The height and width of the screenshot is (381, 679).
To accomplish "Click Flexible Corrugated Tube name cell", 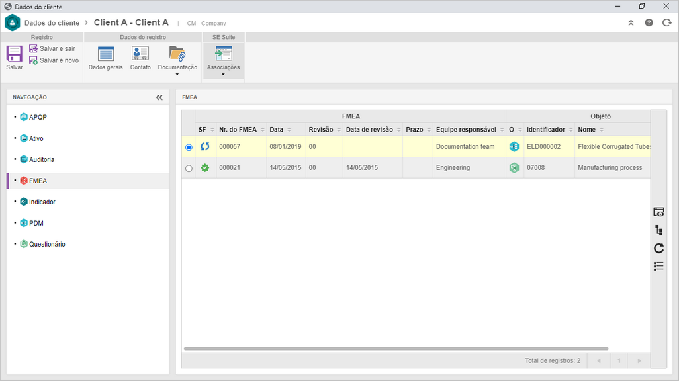I will pos(614,146).
